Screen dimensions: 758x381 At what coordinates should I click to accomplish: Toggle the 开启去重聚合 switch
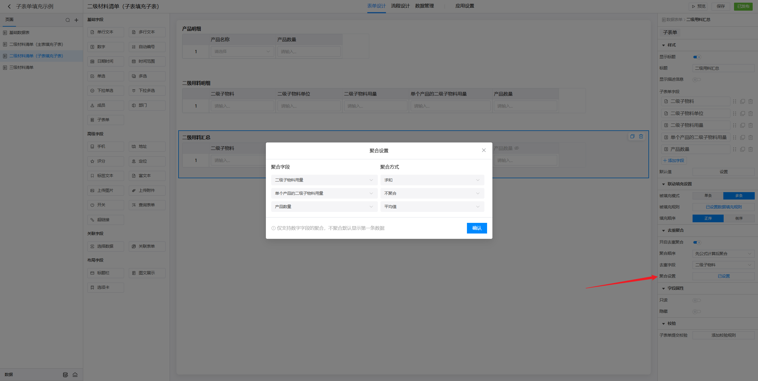point(697,242)
